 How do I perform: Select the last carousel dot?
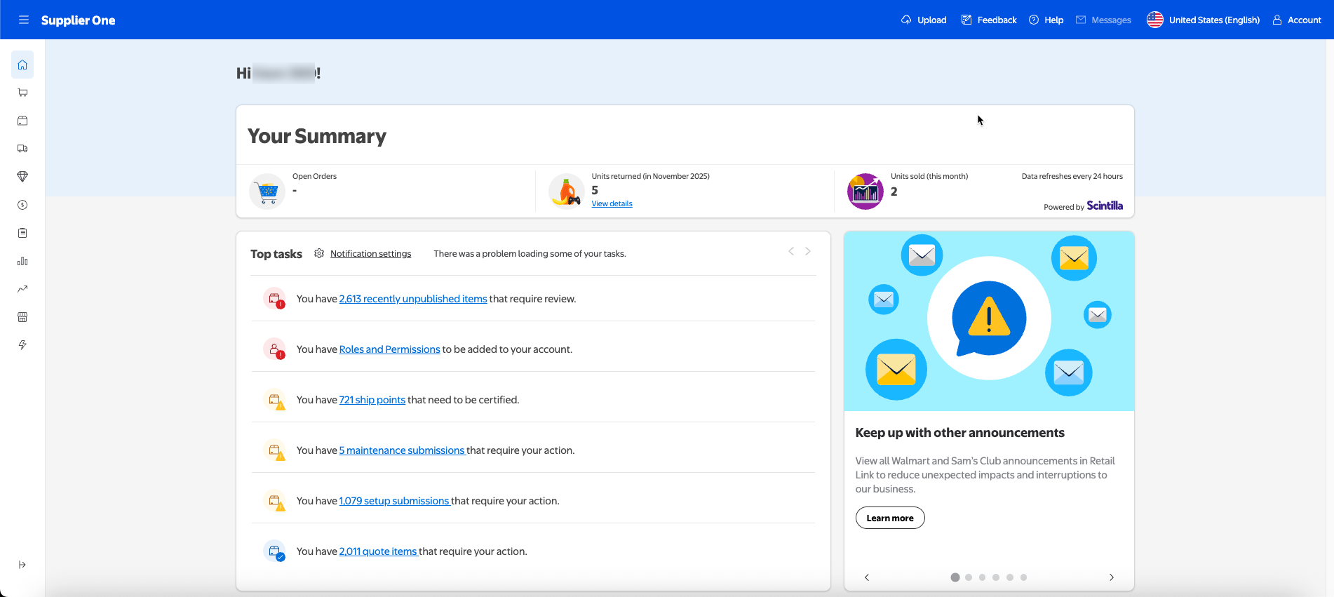pyautogui.click(x=1024, y=577)
